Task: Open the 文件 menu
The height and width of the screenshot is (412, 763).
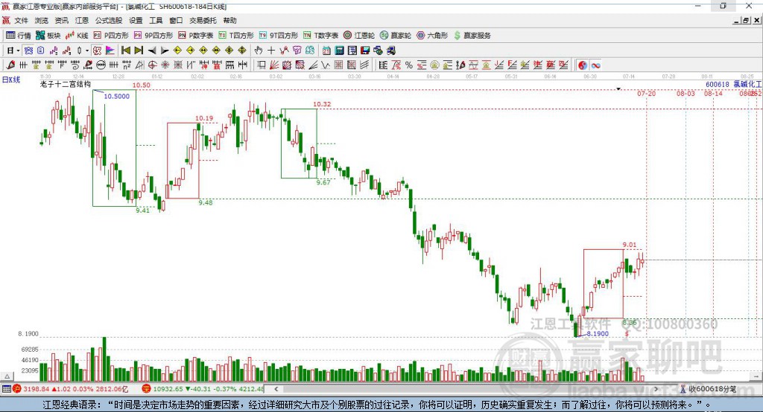Action: point(22,20)
